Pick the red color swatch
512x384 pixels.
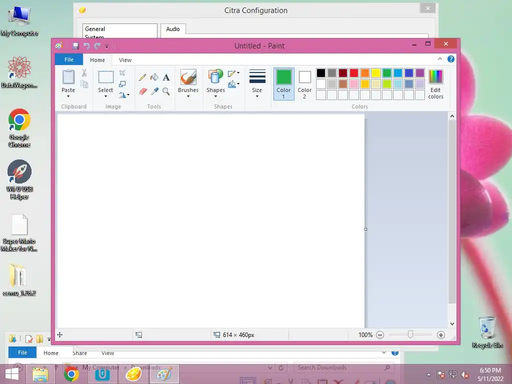[354, 73]
